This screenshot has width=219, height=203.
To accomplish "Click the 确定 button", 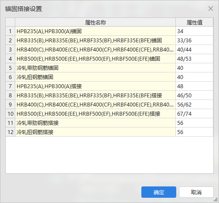I will point(159,192).
